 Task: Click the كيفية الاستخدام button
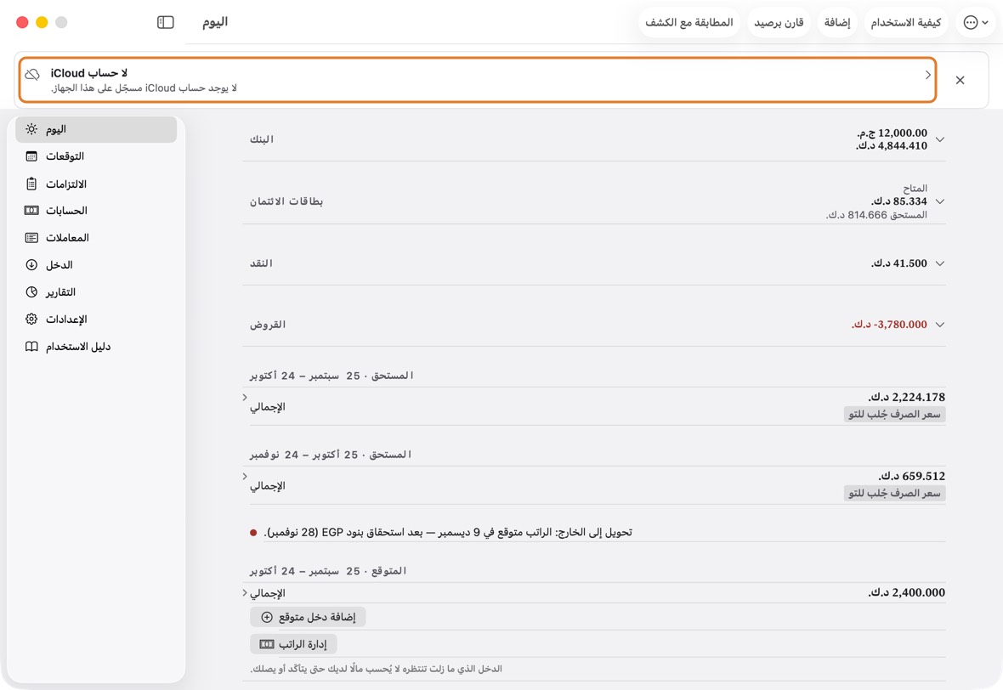coord(906,22)
